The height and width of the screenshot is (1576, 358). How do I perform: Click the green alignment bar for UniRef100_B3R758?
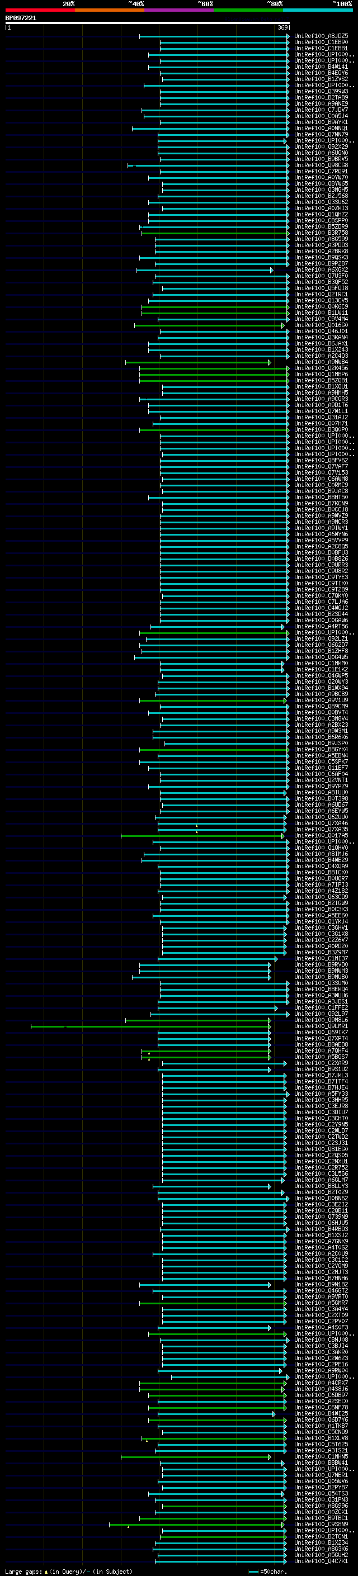pyautogui.click(x=215, y=233)
